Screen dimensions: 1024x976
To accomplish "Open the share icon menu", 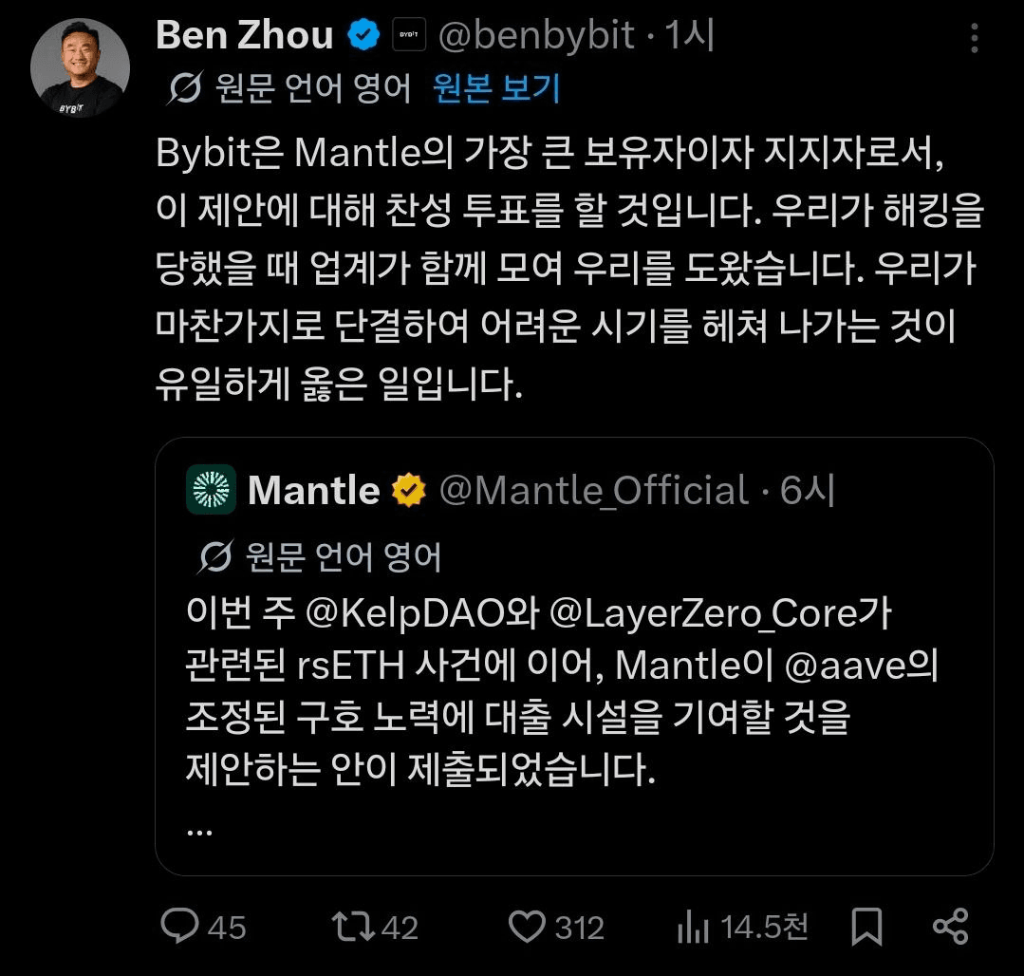I will (950, 926).
